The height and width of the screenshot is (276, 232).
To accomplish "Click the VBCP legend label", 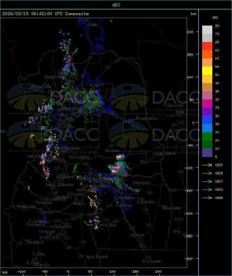I will pos(219,165).
